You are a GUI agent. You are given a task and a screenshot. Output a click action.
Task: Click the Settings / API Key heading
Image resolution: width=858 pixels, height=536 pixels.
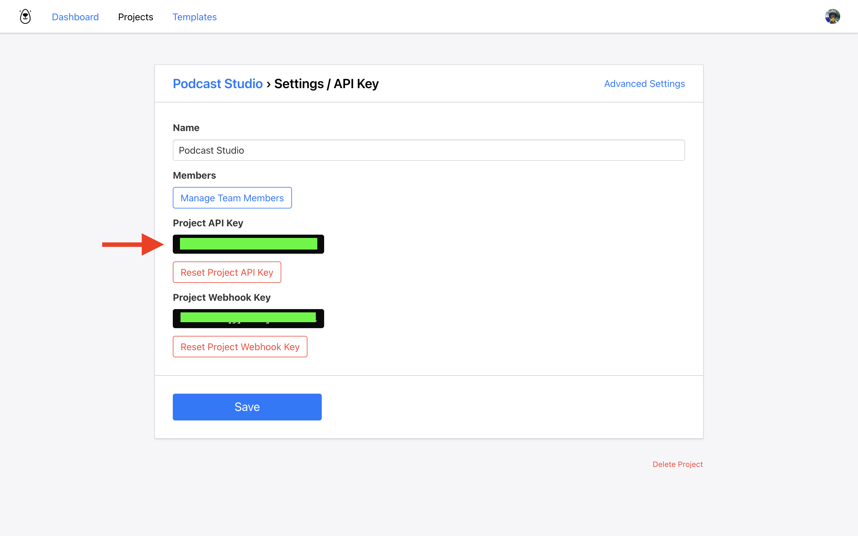pos(326,84)
